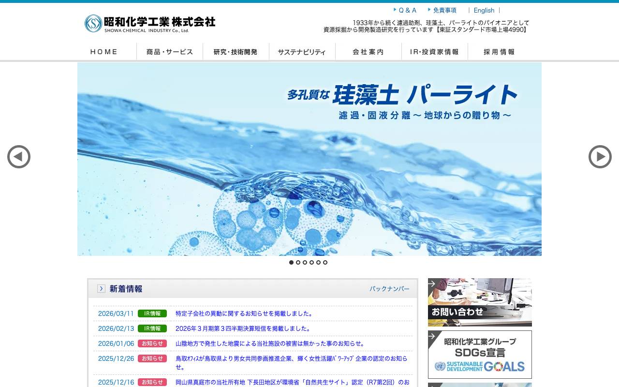619x387 pixels.
Task: Switch the site language to English
Action: click(484, 10)
